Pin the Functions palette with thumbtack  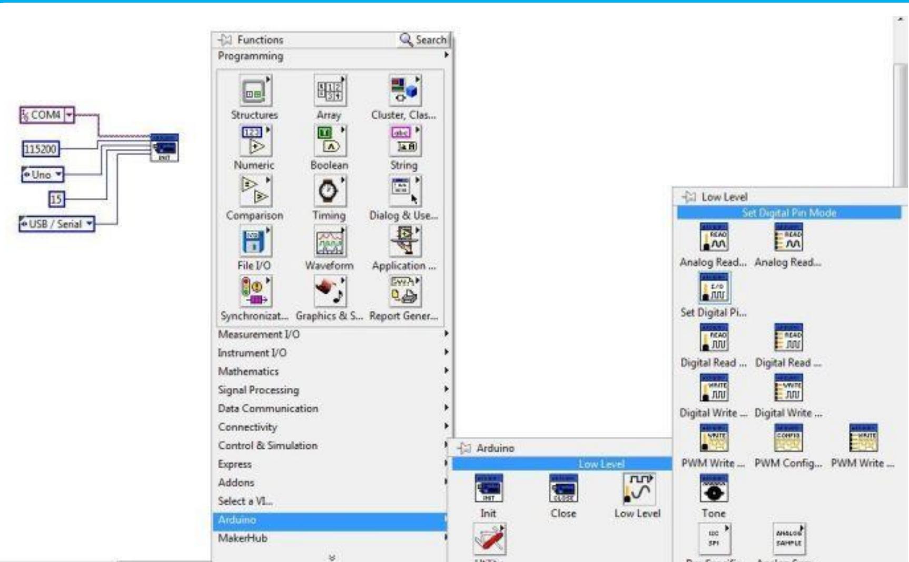[225, 40]
